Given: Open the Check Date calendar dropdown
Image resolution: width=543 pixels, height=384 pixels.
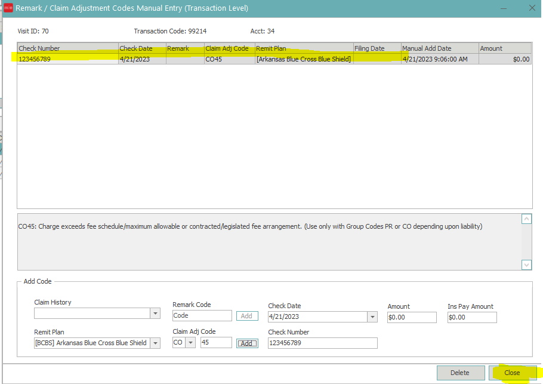Looking at the screenshot, I should click(372, 317).
